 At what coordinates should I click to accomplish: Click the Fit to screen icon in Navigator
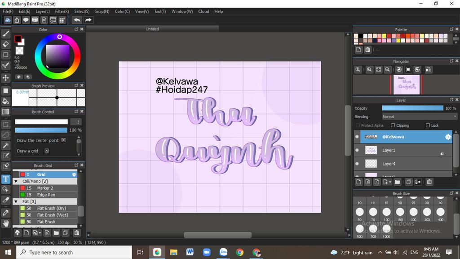378,70
